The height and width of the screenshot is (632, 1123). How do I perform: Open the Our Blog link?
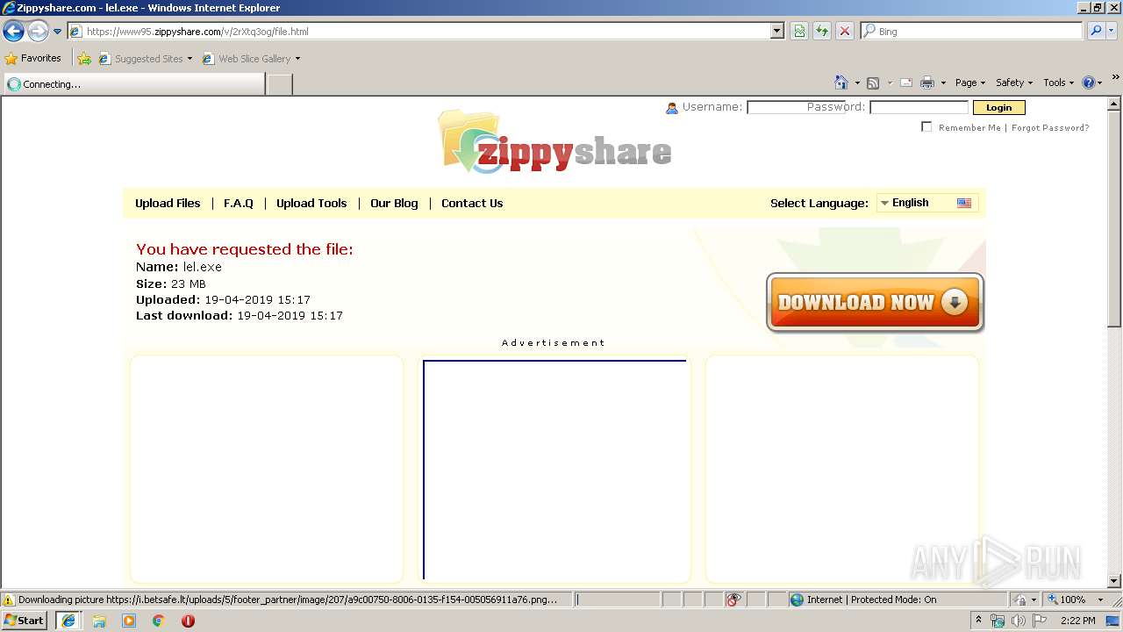(x=394, y=203)
